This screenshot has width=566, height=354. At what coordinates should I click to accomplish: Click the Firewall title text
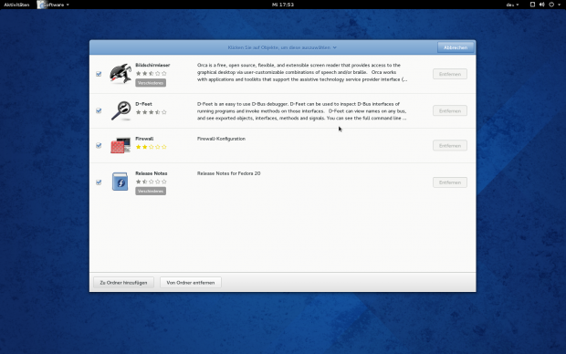tap(144, 139)
